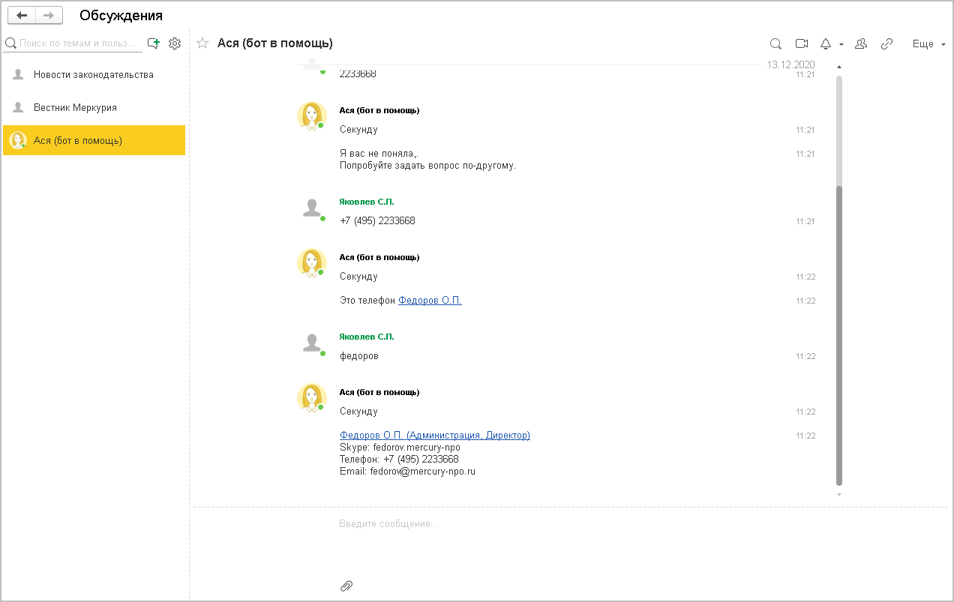Click the chat vertical scrollbar

click(839, 337)
